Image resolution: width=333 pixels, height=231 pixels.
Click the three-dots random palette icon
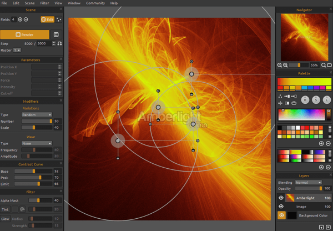click(280, 96)
